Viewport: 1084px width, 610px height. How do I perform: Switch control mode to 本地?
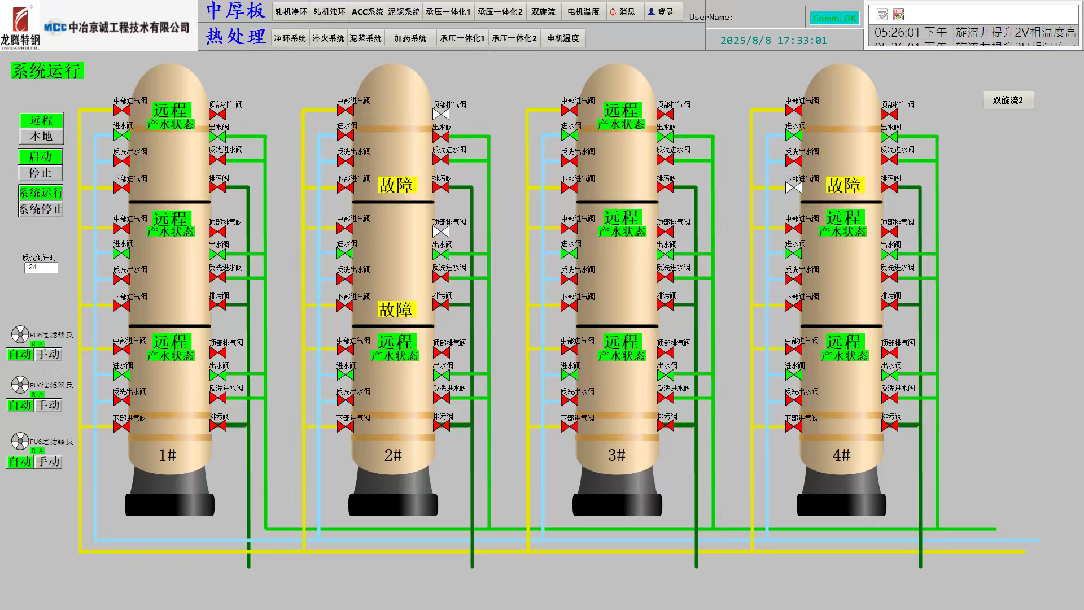pos(41,136)
